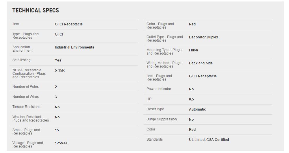Click the Technical Specs heading
This screenshot has width=289, height=153.
[36, 10]
